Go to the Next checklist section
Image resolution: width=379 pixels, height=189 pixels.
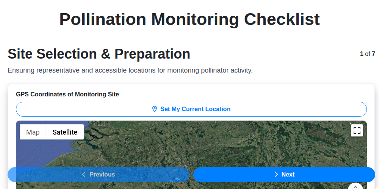point(284,175)
